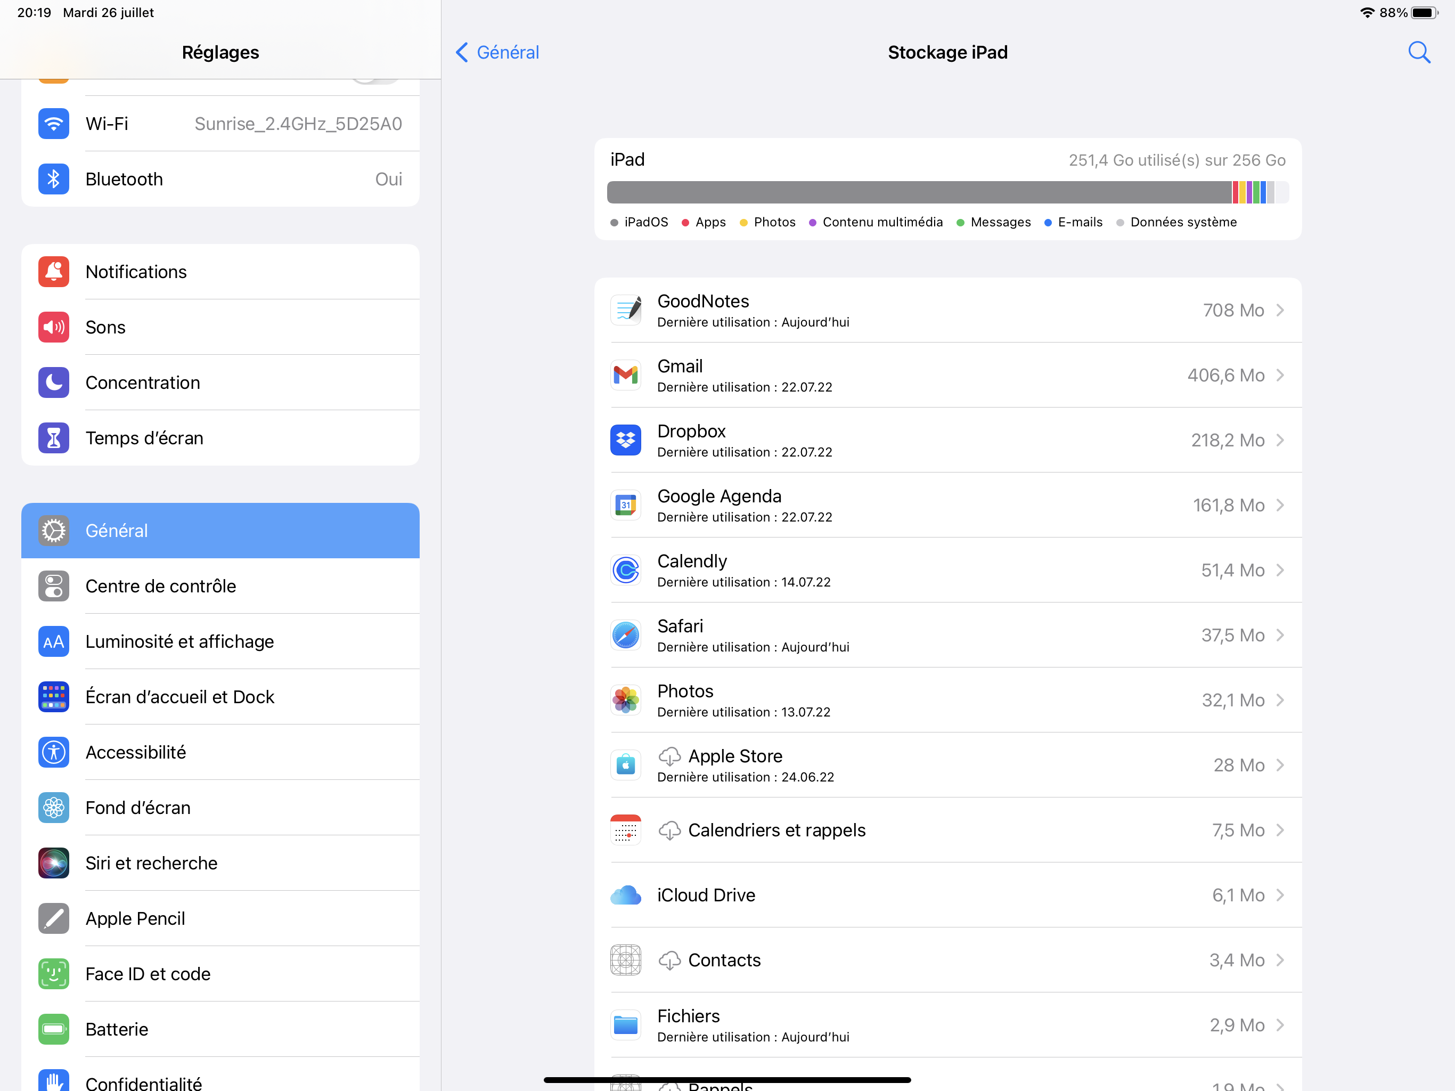
Task: Tap the Siri et recherche icon
Action: pyautogui.click(x=54, y=862)
